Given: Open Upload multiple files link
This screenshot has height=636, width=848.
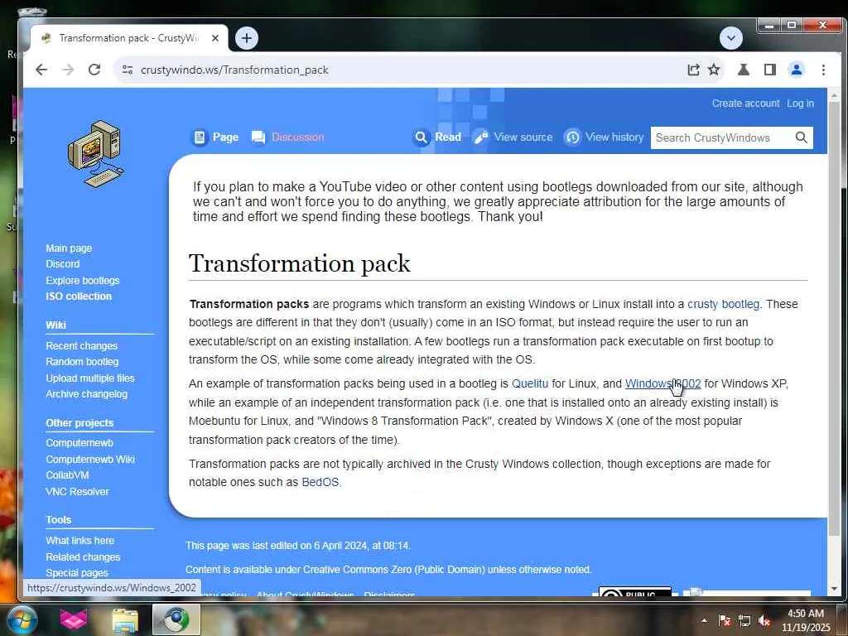Looking at the screenshot, I should click(90, 378).
